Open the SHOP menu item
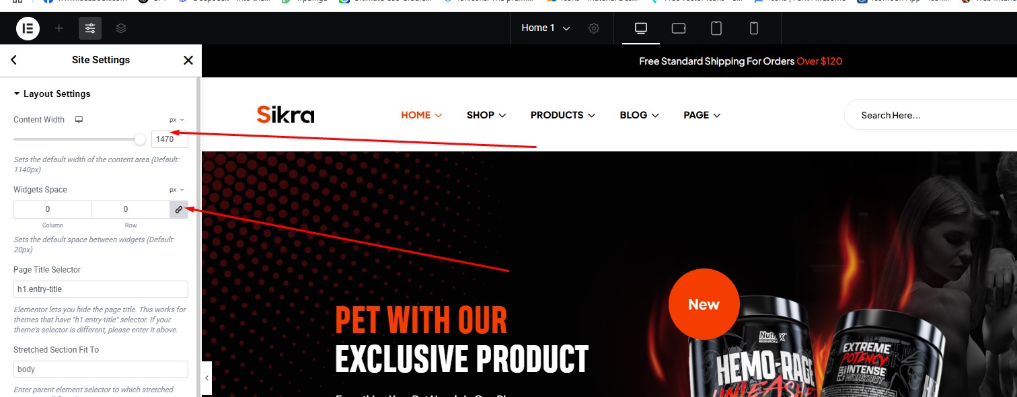 (486, 115)
